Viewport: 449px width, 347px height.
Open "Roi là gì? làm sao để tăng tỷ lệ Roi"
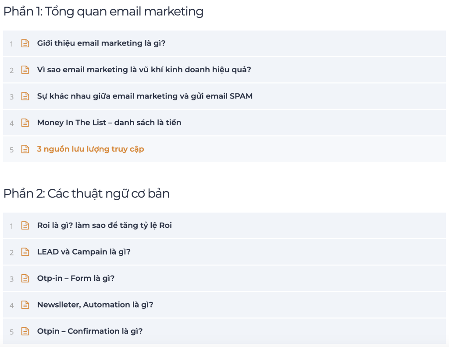[104, 226]
